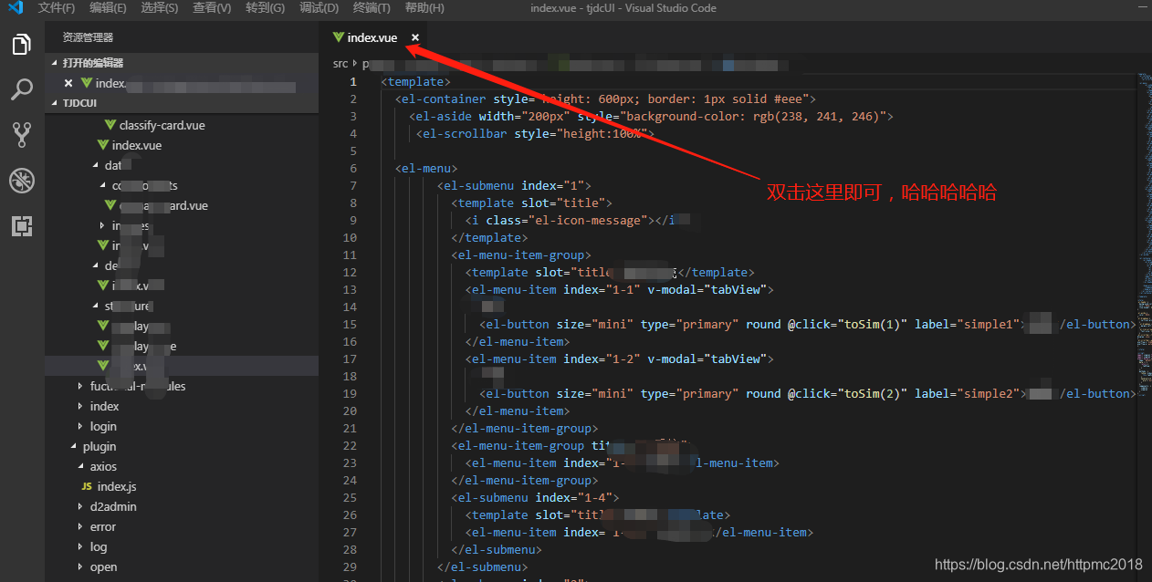Screen dimensions: 1152x582
Task: Click line number 28 in the gutter
Action: [x=350, y=549]
